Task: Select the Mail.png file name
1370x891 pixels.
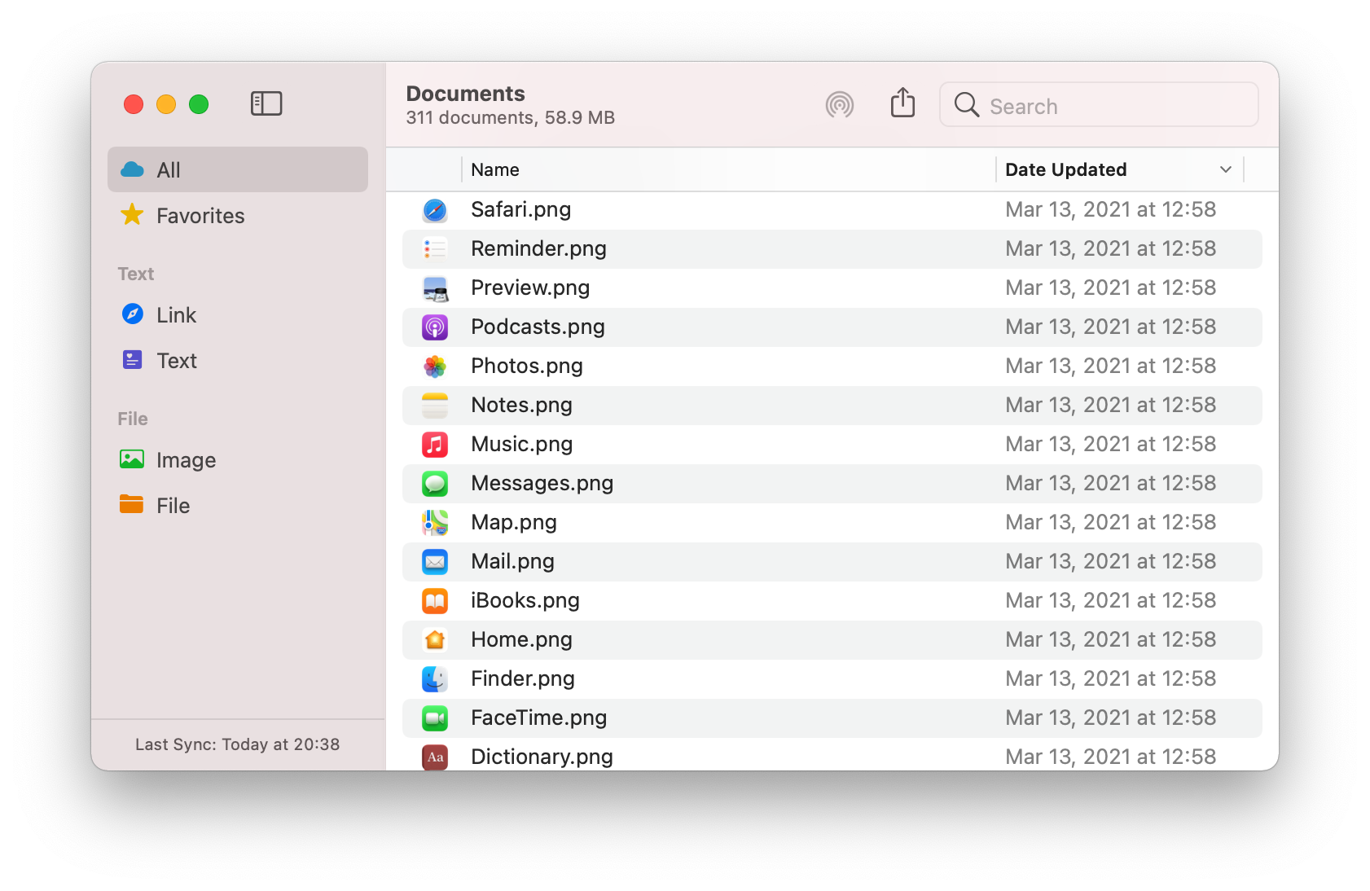Action: pyautogui.click(x=512, y=562)
